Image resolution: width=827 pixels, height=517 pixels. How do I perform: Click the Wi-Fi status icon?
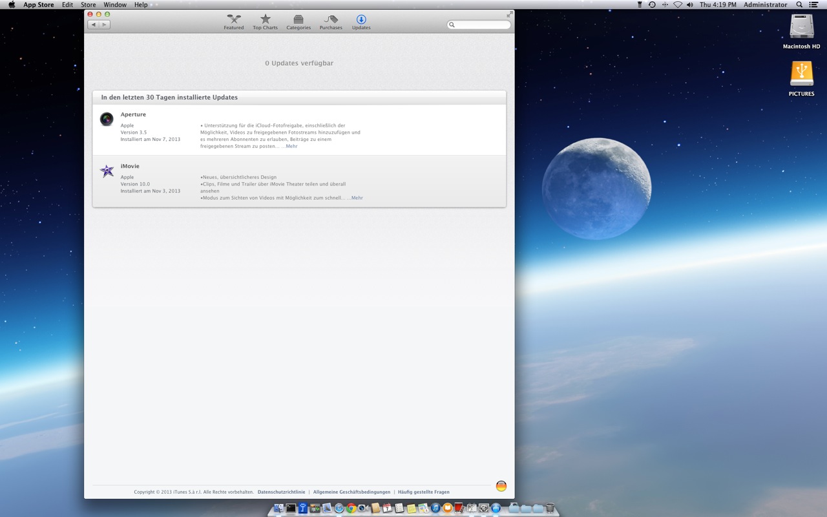tap(678, 5)
